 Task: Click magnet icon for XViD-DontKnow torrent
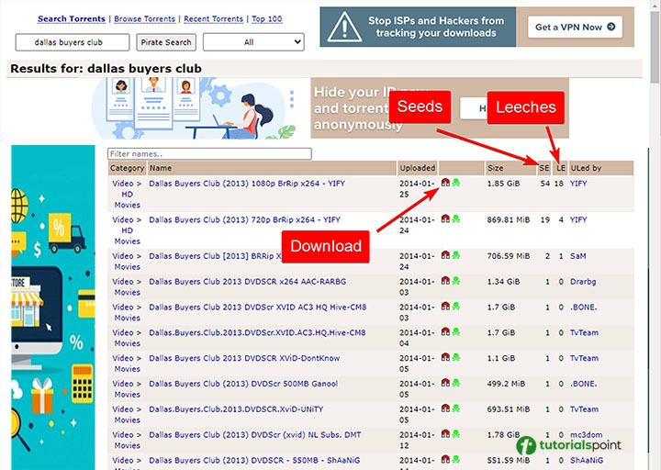pyautogui.click(x=445, y=357)
